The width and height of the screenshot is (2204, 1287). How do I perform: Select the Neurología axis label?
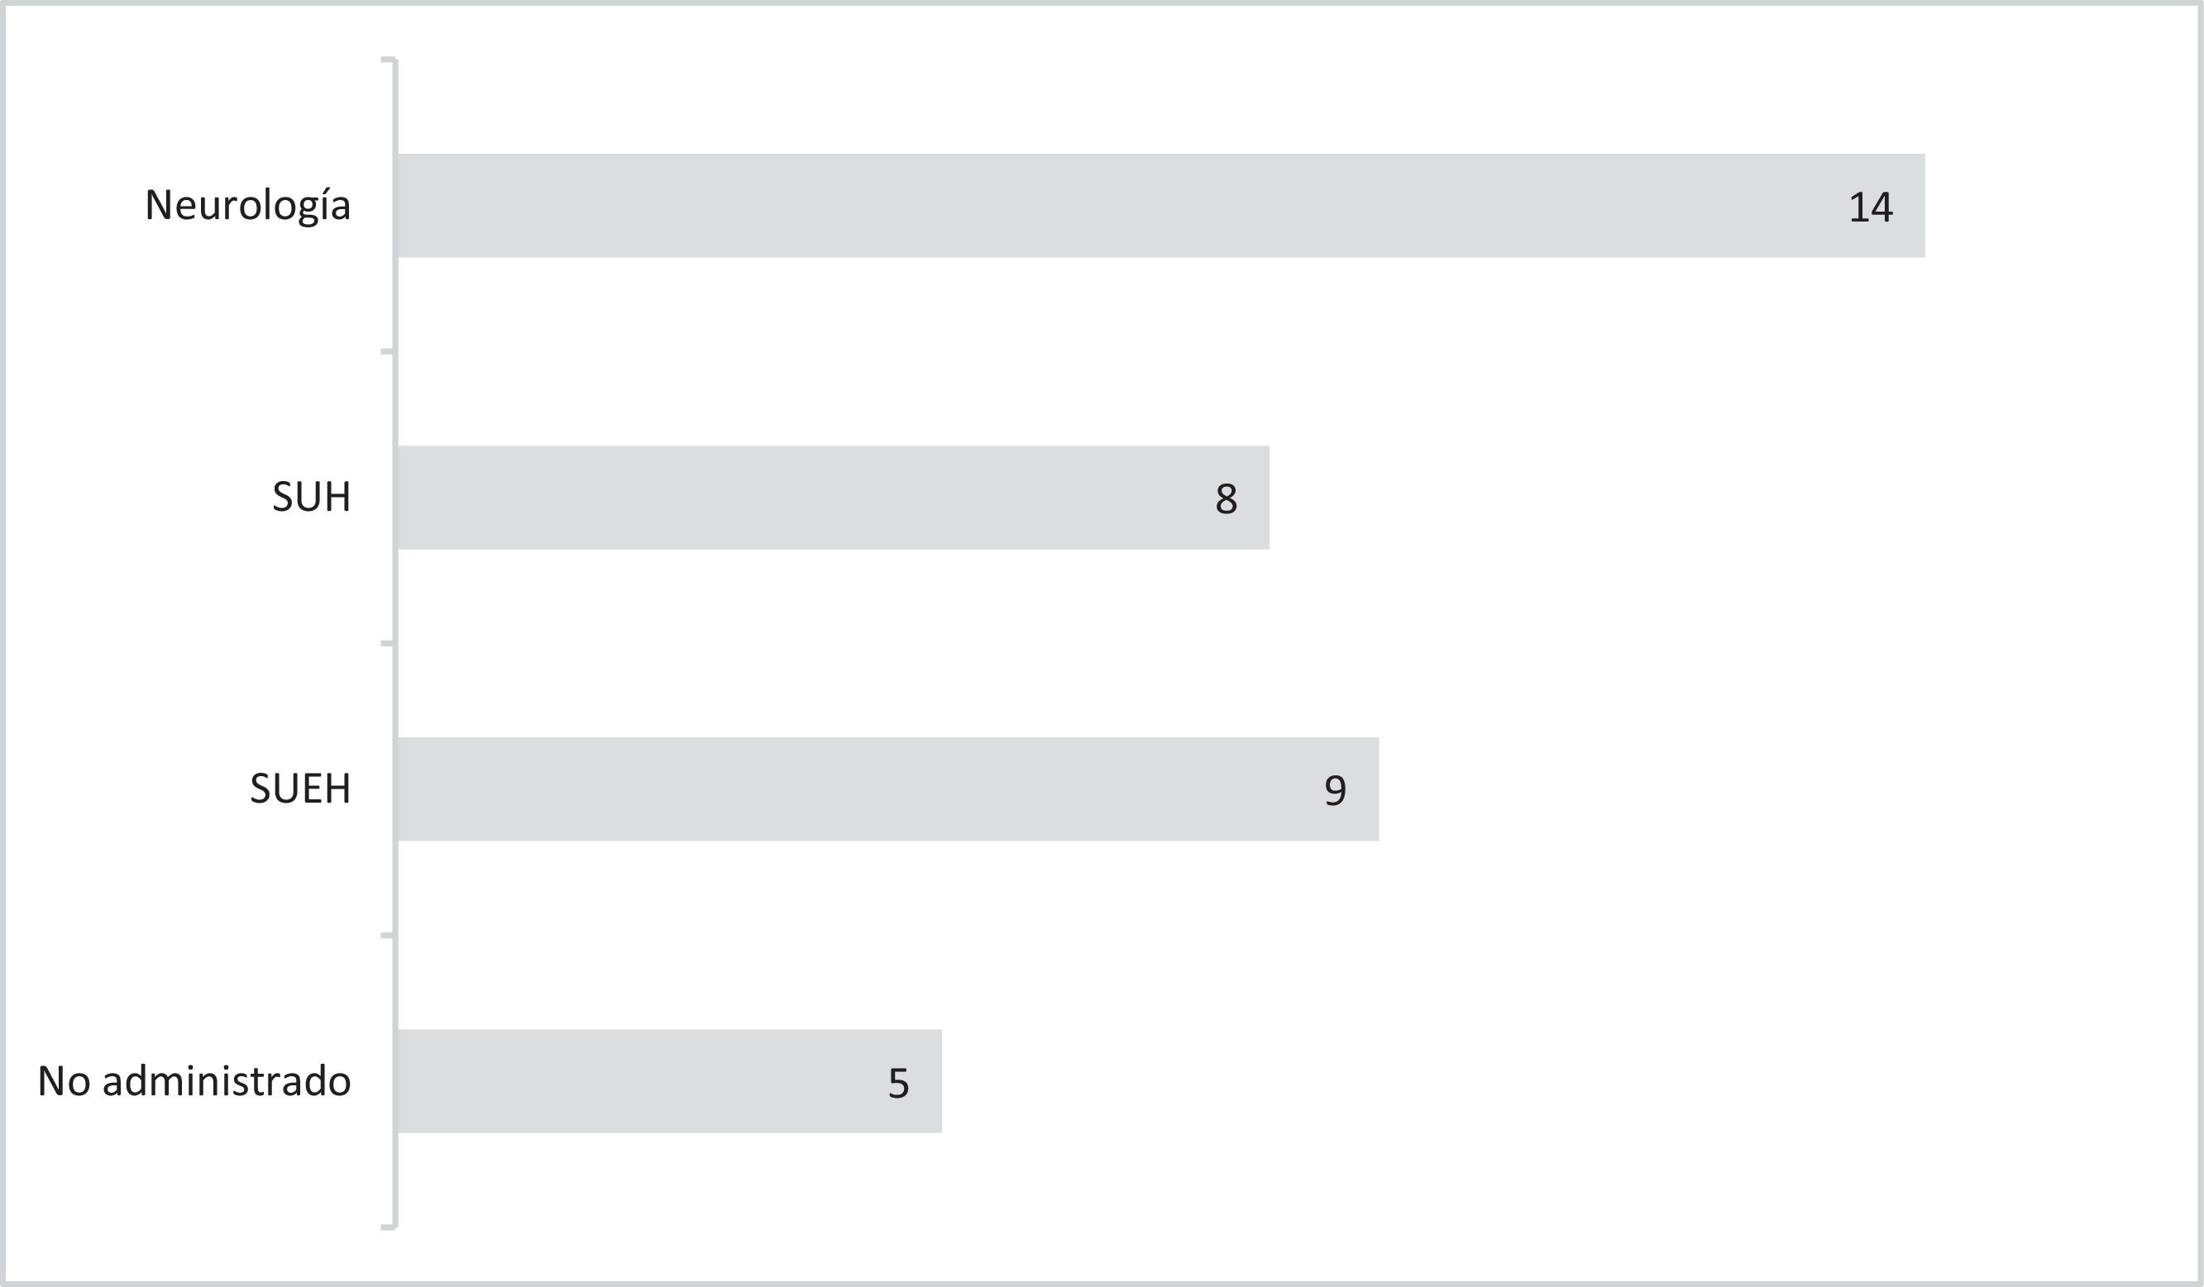(247, 207)
